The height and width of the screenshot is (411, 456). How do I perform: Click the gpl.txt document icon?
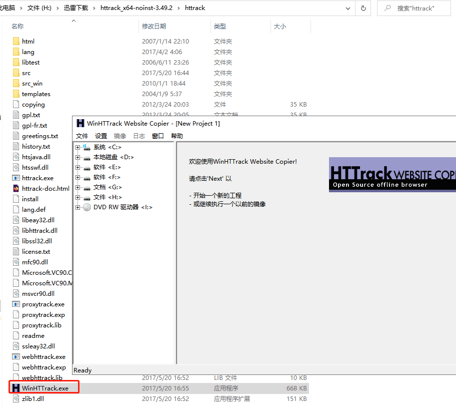(16, 115)
